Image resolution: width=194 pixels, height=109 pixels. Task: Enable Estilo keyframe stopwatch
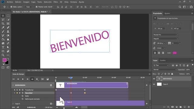click(x=22, y=96)
